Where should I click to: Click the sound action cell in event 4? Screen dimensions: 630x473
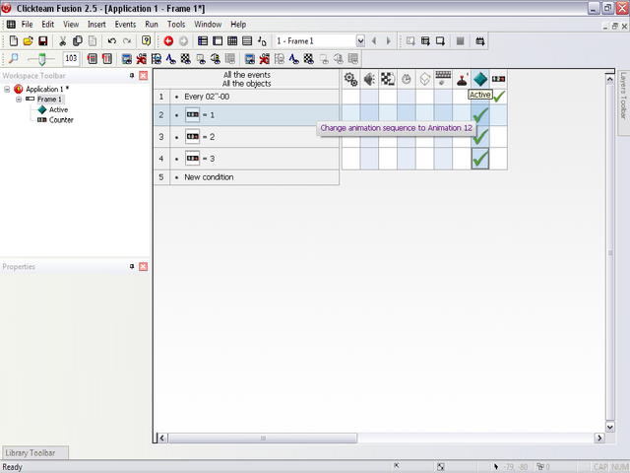[369, 159]
